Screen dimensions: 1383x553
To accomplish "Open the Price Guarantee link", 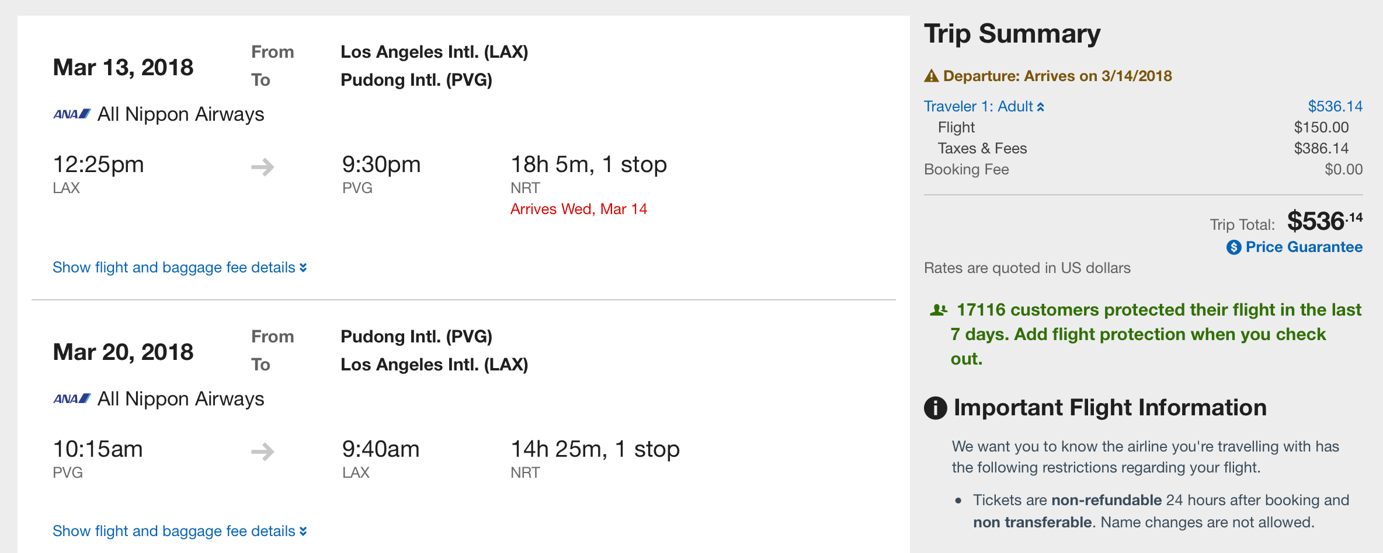I will point(1304,247).
